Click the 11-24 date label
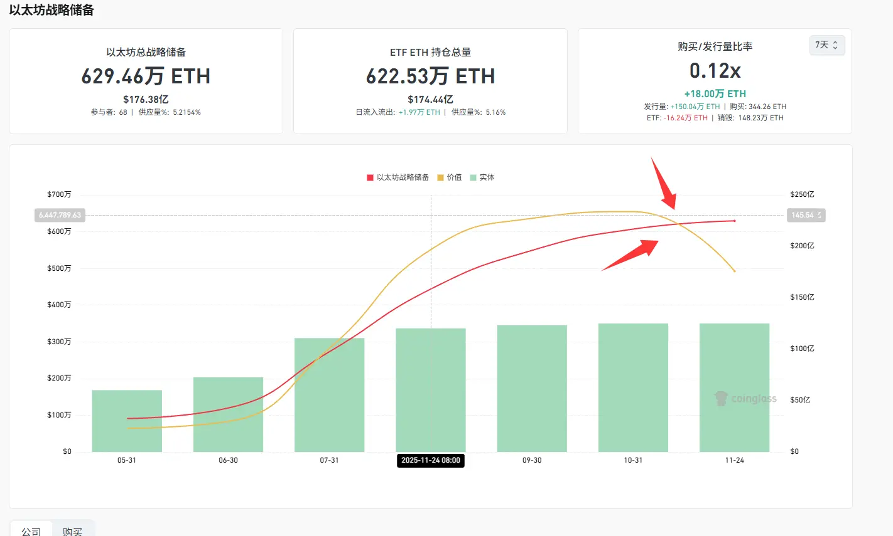Screen dimensions: 893x536 click(x=735, y=460)
